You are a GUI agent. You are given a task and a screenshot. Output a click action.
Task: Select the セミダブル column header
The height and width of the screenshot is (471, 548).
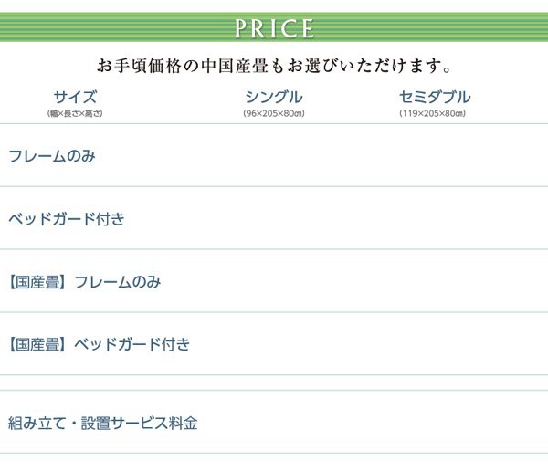tap(434, 97)
